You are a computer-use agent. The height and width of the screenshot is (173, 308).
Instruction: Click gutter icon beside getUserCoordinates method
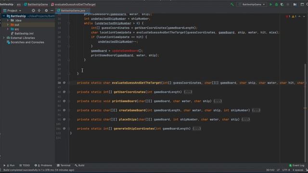click(x=64, y=92)
